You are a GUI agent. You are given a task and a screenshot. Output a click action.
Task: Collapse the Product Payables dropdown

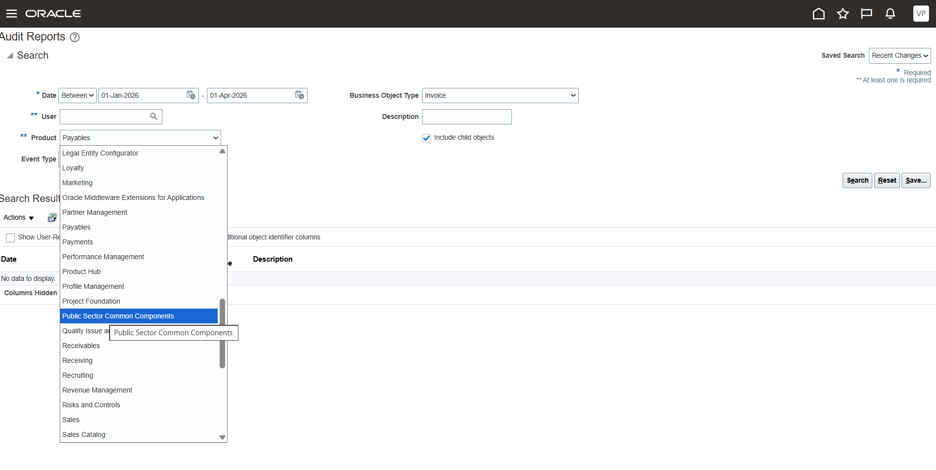[140, 138]
